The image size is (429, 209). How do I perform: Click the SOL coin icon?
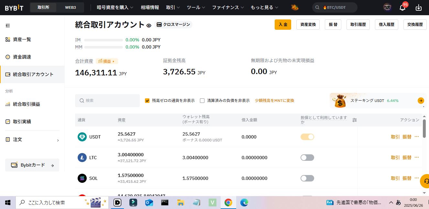[x=82, y=178]
